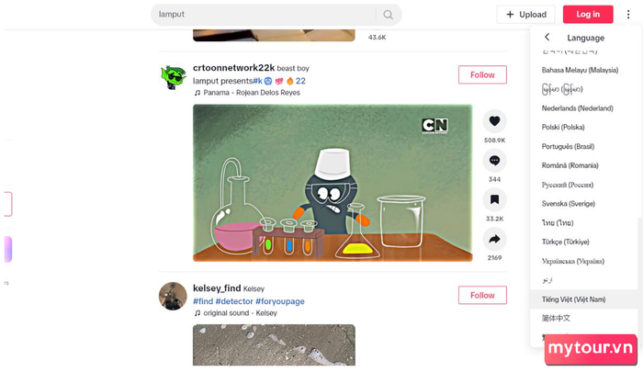Play the Cartoon Network lab video thumbnail

[x=333, y=183]
